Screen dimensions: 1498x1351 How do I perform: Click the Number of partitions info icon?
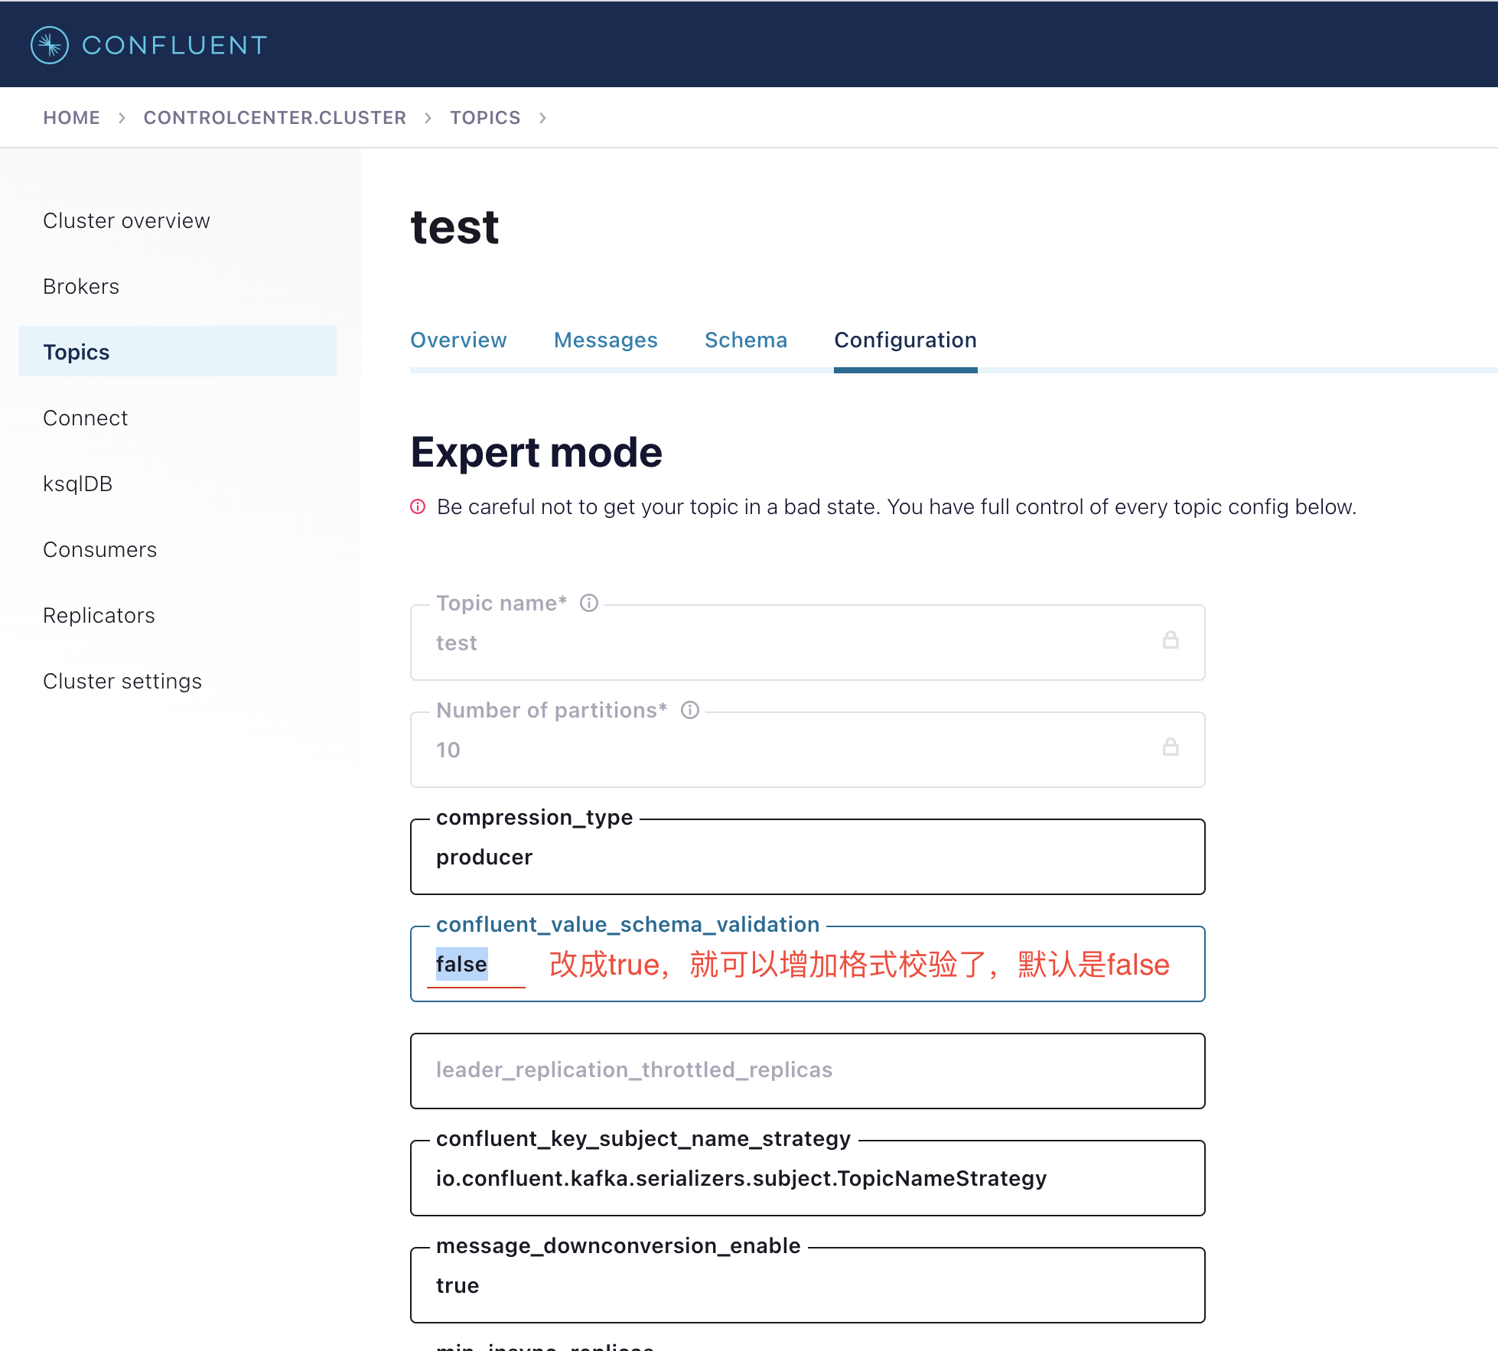point(689,710)
